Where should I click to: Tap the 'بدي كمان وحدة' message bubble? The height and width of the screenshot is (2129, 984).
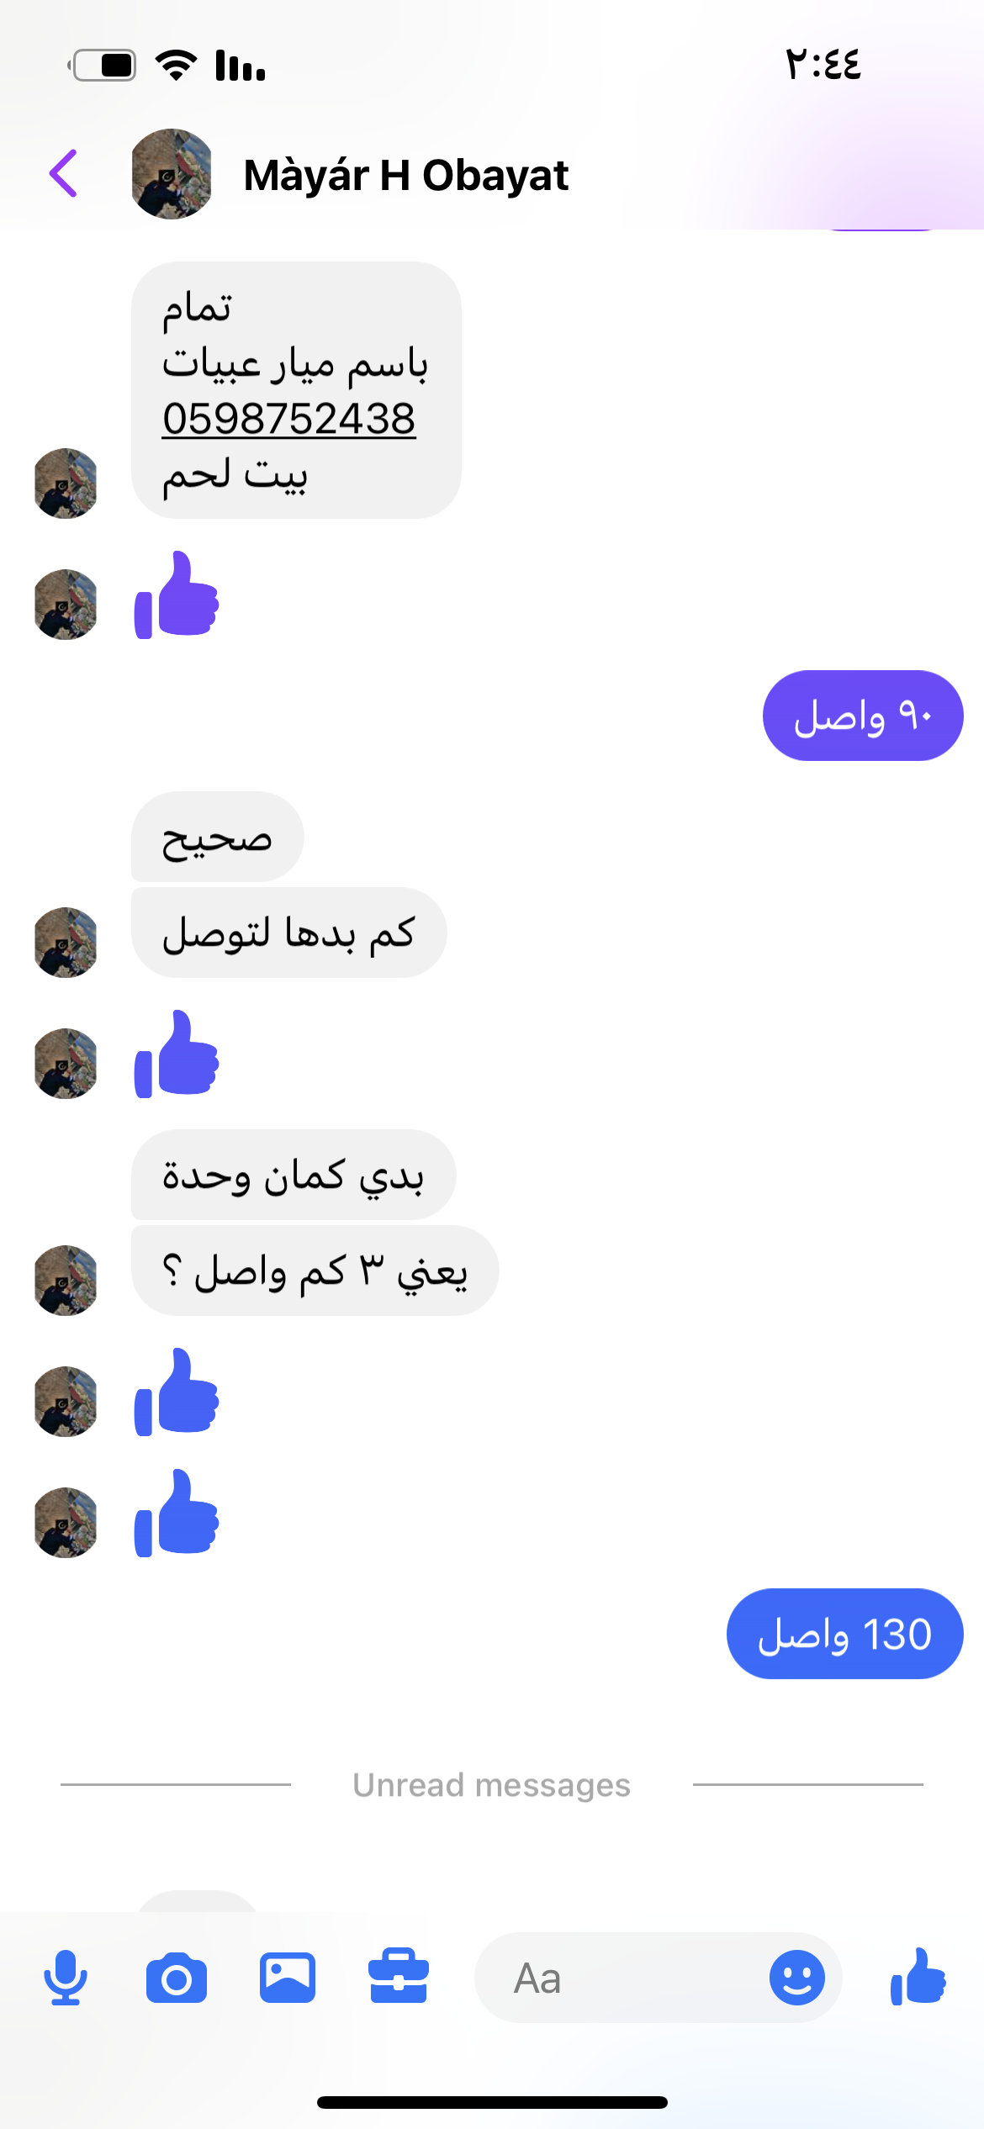(294, 1175)
